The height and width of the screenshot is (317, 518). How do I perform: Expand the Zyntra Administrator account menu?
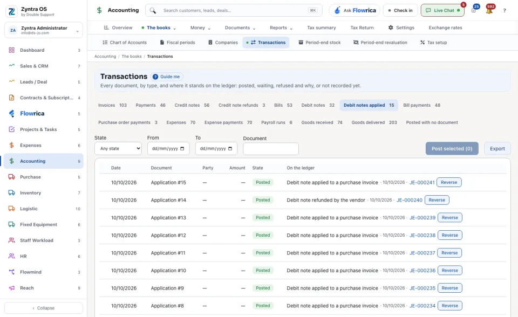click(44, 30)
